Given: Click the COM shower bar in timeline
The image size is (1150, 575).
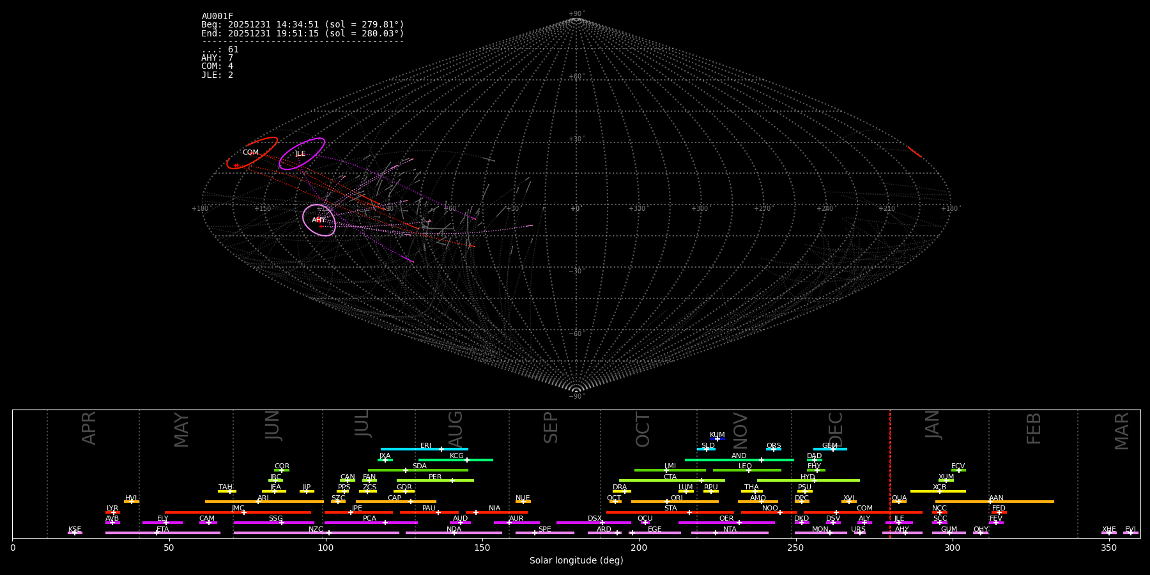Looking at the screenshot, I should click(x=864, y=512).
